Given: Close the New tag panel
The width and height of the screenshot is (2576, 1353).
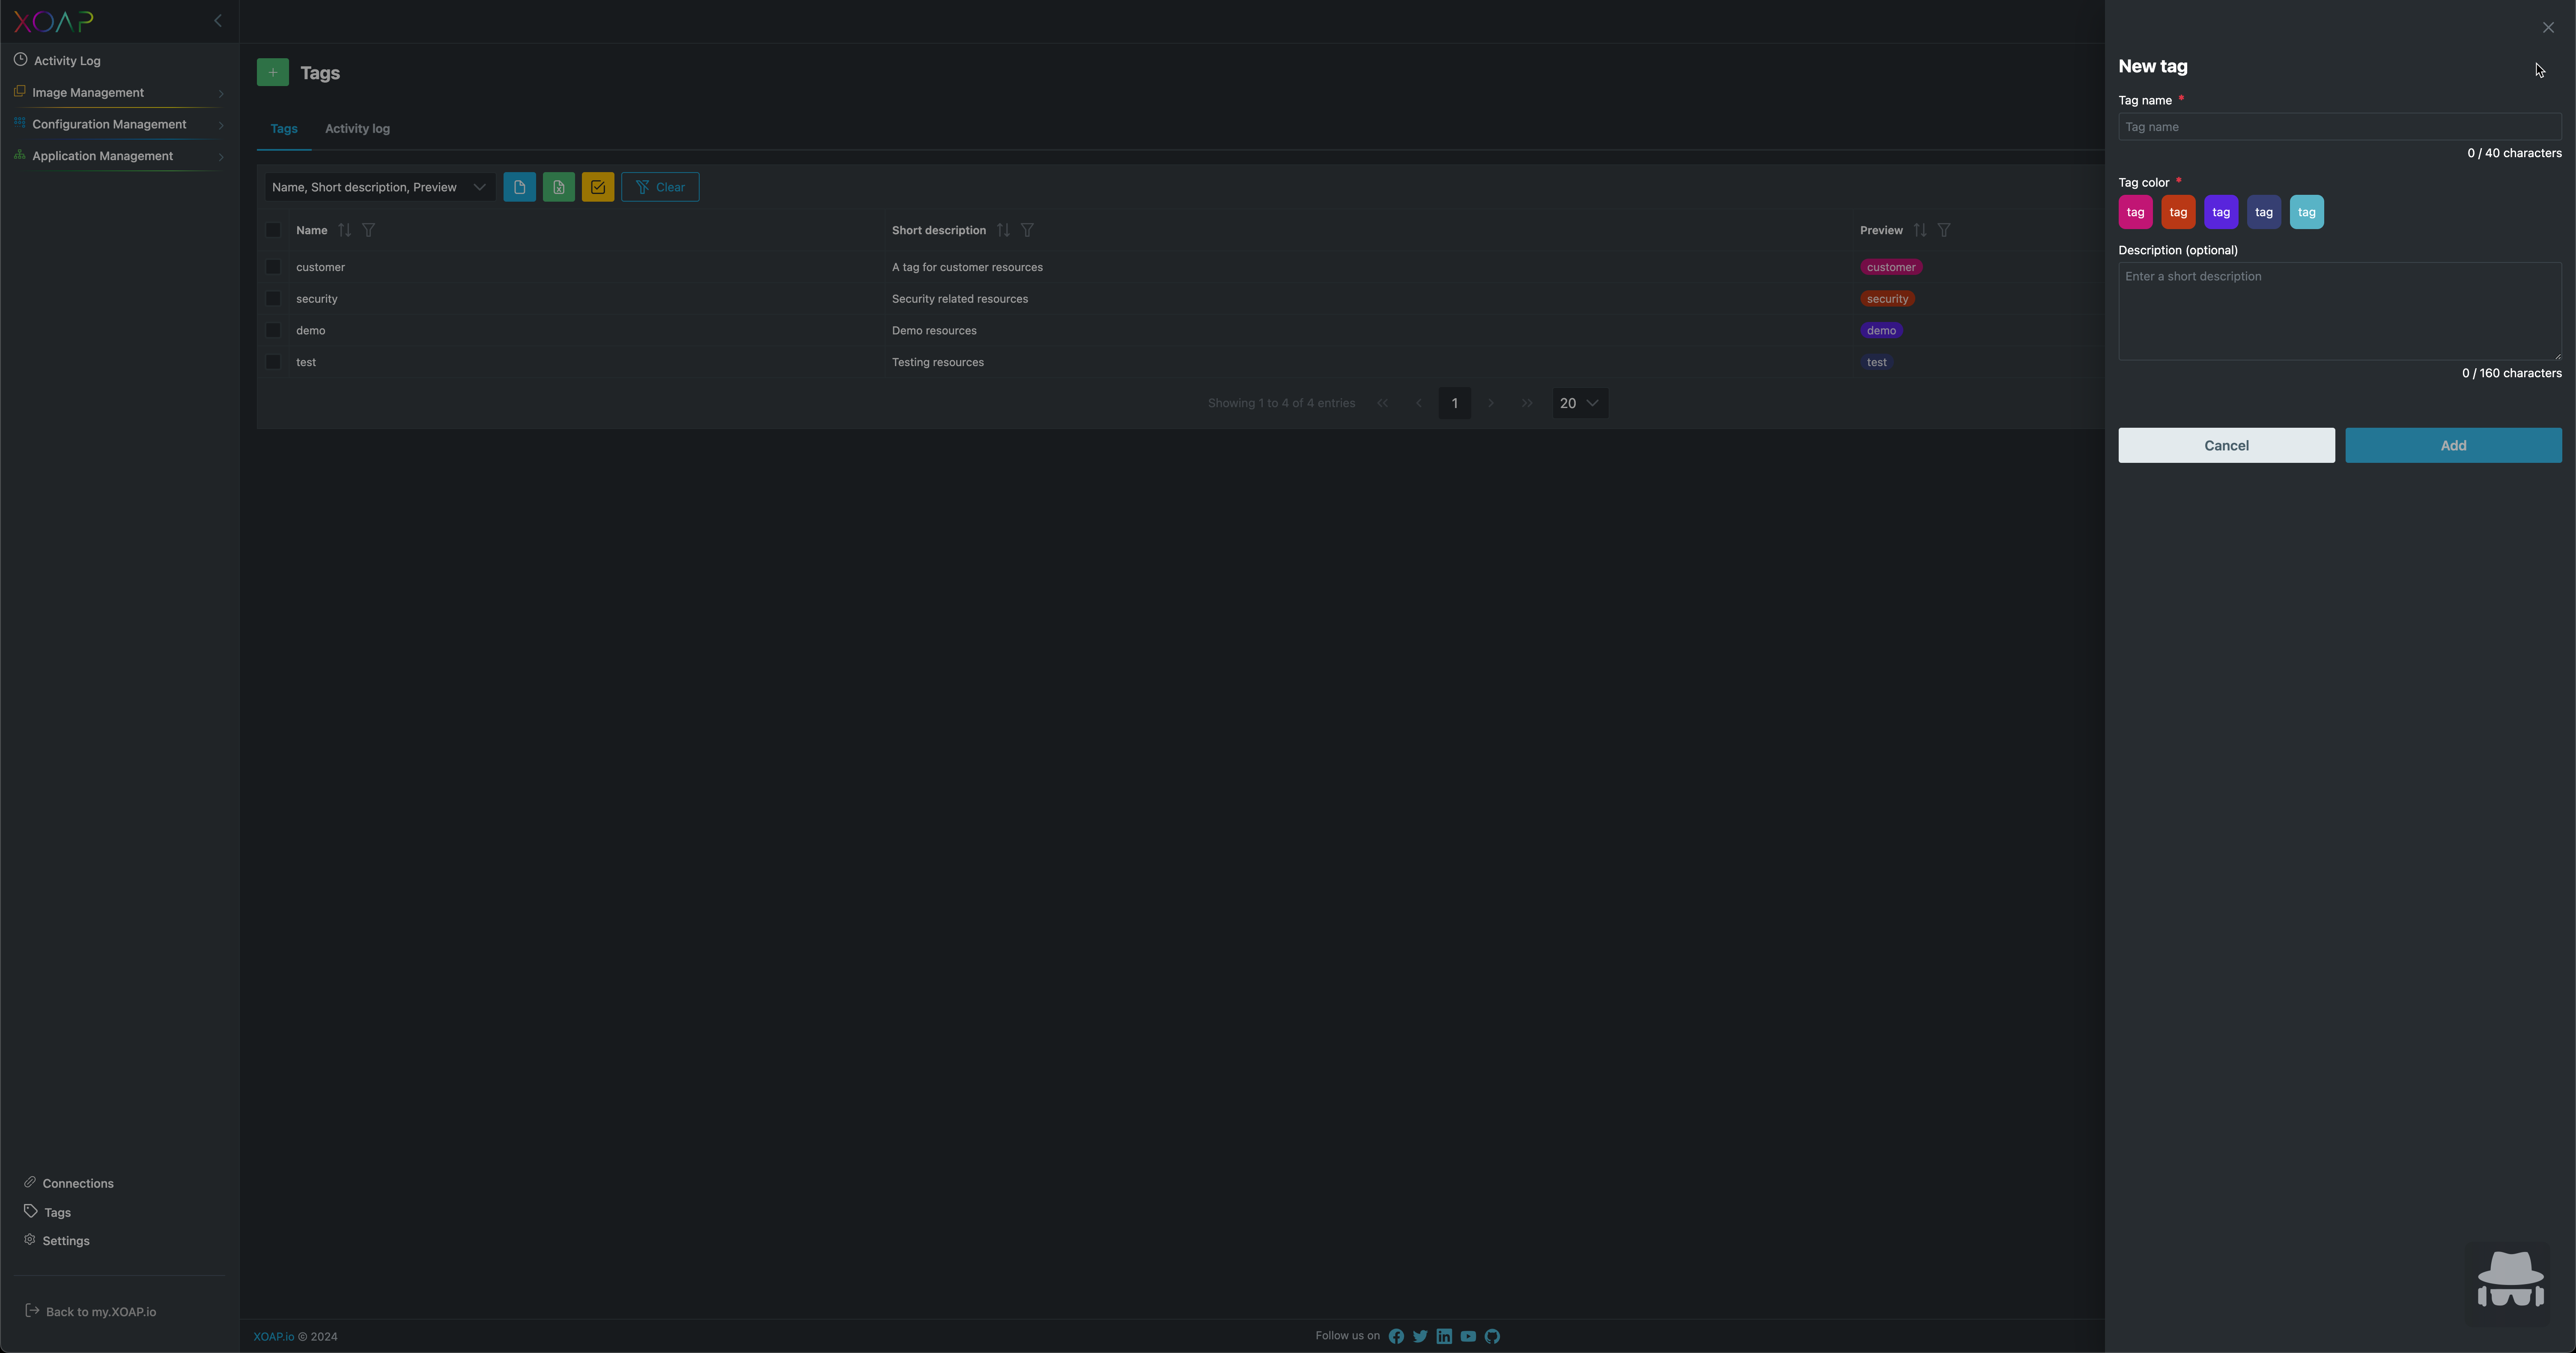Looking at the screenshot, I should pos(2548,28).
